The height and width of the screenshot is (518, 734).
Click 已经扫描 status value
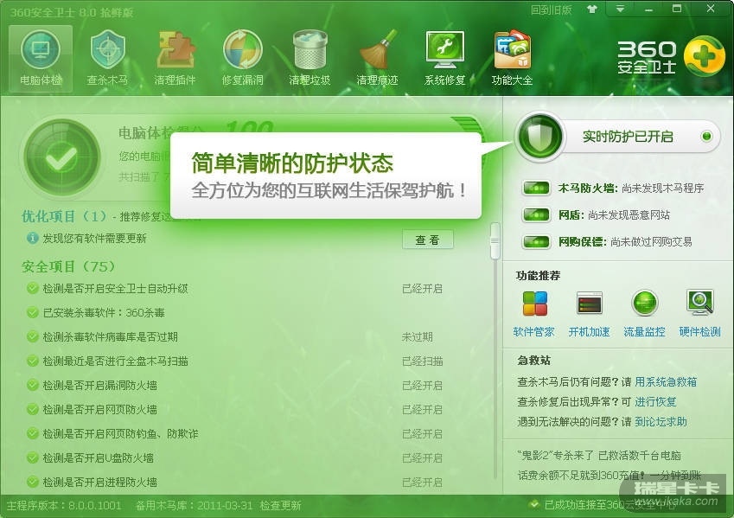(x=423, y=361)
